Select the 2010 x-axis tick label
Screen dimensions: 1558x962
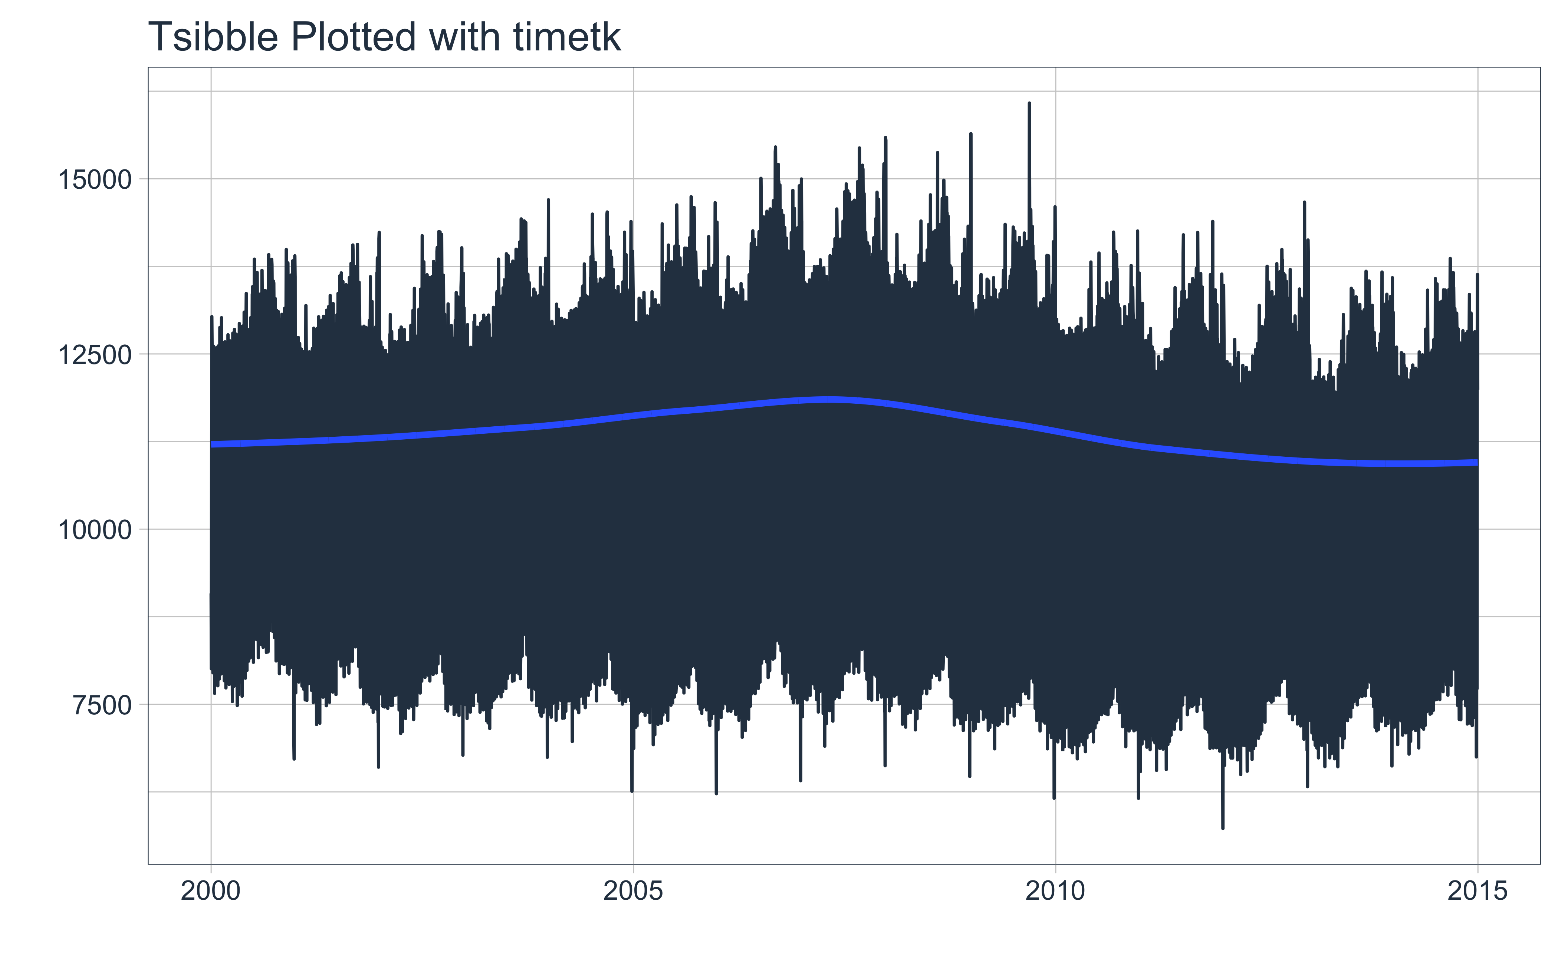point(1055,891)
